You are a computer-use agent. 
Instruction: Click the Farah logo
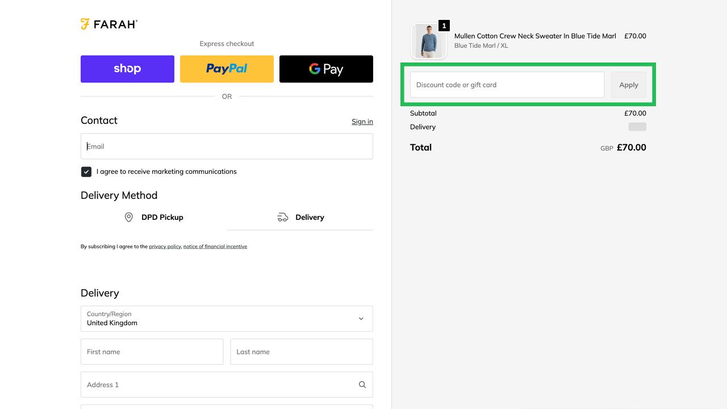108,24
